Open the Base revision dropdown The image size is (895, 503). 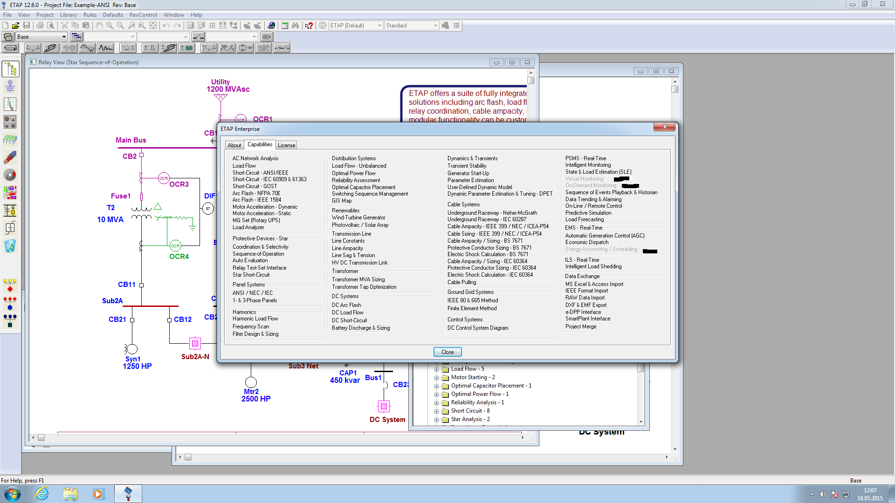pyautogui.click(x=42, y=37)
